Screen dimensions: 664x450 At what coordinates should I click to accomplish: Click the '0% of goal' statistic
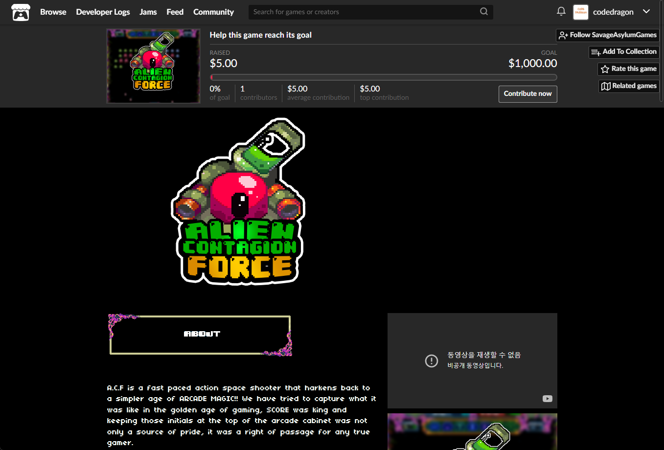coord(220,93)
